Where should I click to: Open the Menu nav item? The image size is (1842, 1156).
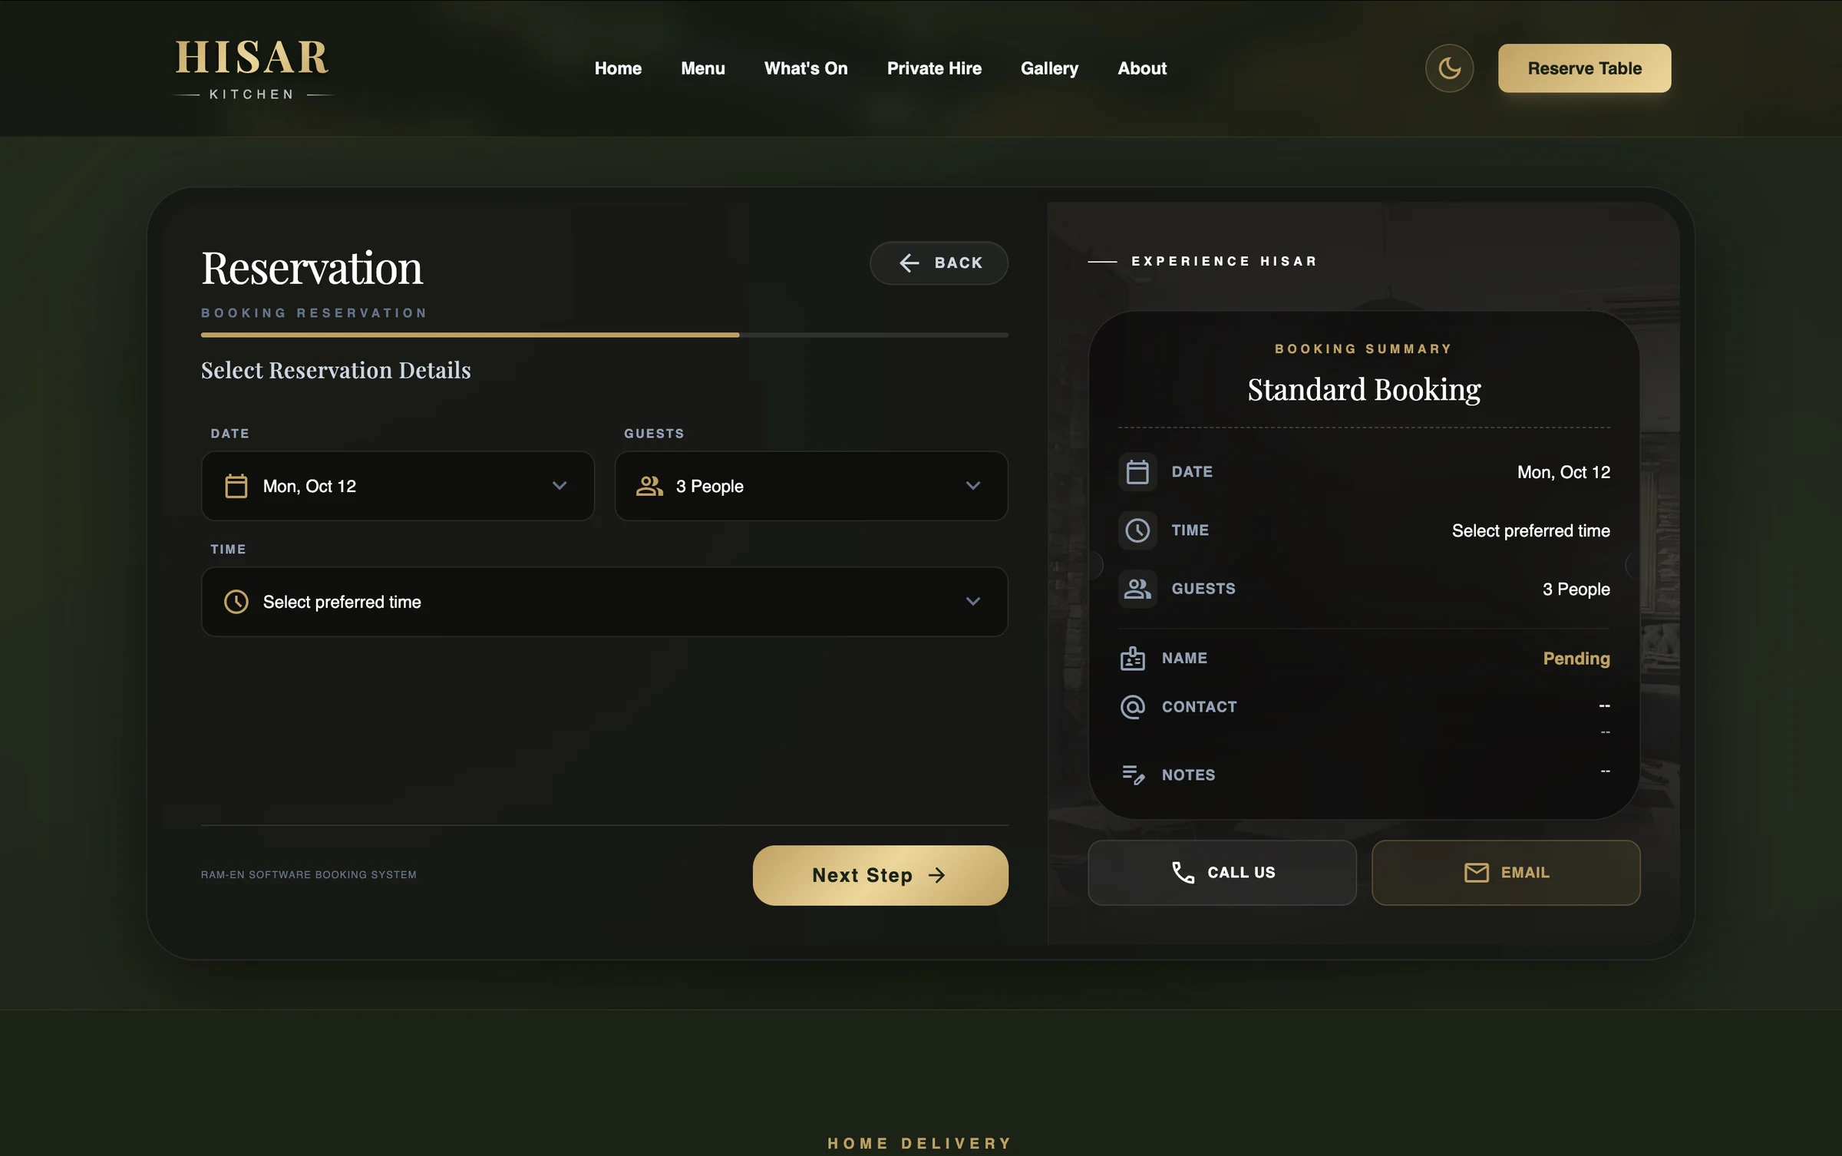[703, 68]
